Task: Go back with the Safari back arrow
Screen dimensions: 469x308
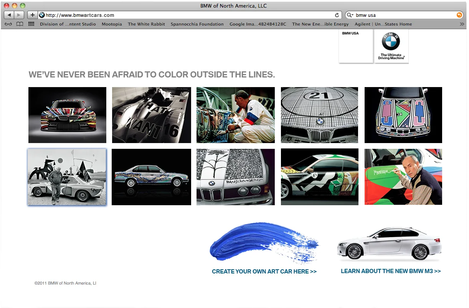Action: tap(9, 15)
